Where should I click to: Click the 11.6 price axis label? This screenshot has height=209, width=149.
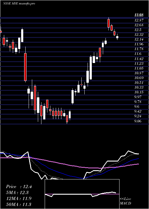pyautogui.click(x=138, y=54)
